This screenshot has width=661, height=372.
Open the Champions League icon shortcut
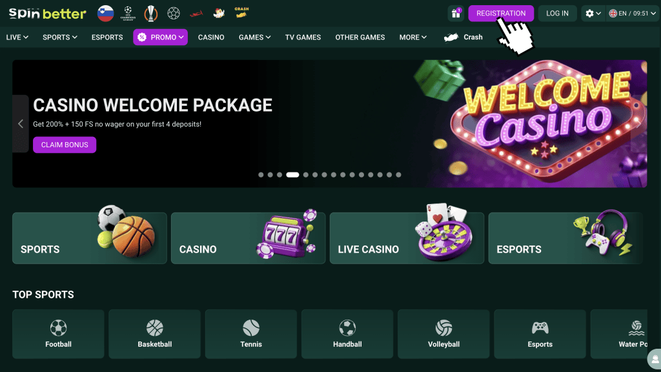coord(128,14)
